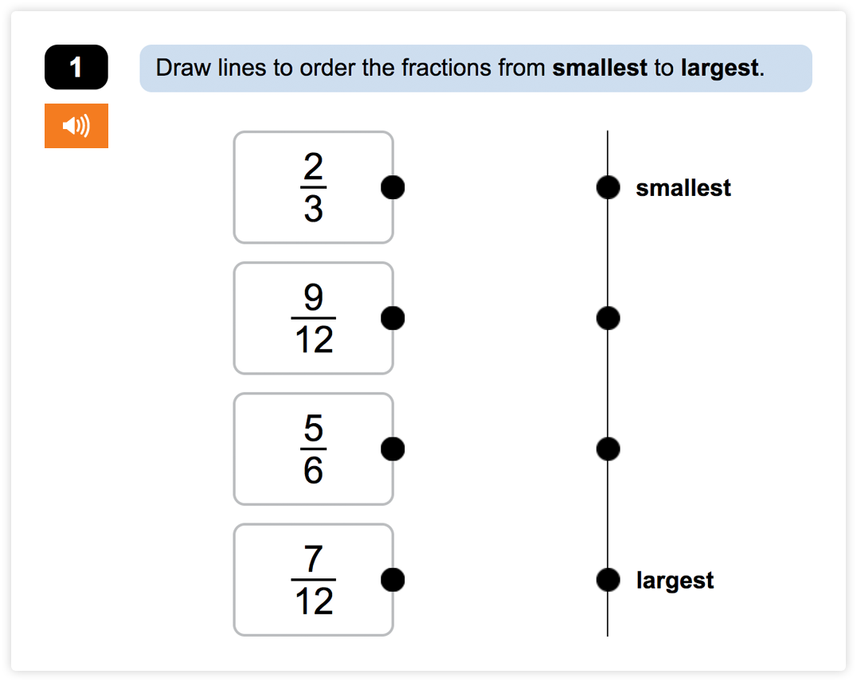Select the fraction card showing 7/12
Screen dimensions: 857x682
tap(313, 579)
